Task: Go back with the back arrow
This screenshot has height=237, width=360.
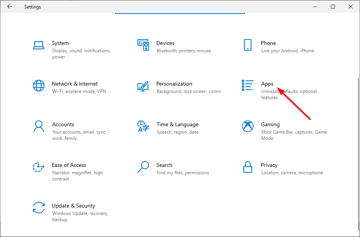Action: coord(10,7)
